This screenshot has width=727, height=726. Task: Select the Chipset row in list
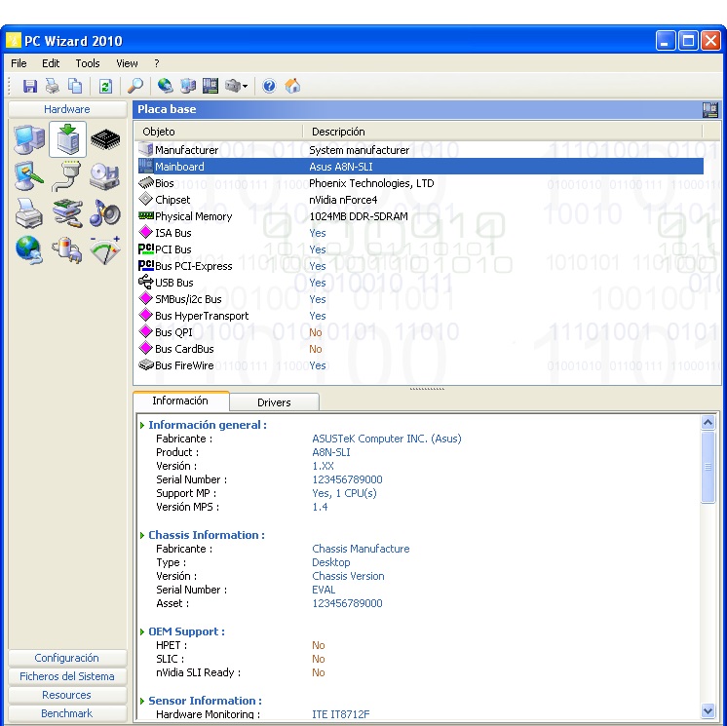(x=172, y=200)
